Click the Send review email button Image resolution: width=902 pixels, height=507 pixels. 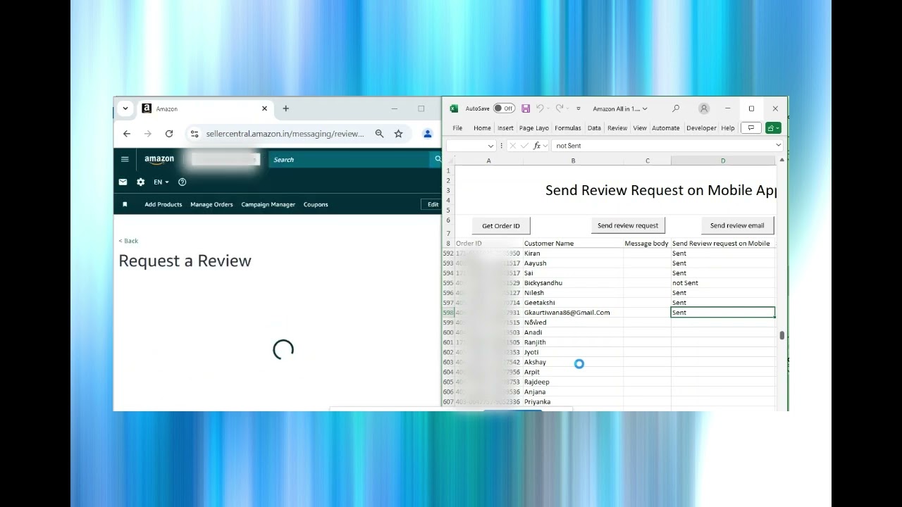coord(737,225)
